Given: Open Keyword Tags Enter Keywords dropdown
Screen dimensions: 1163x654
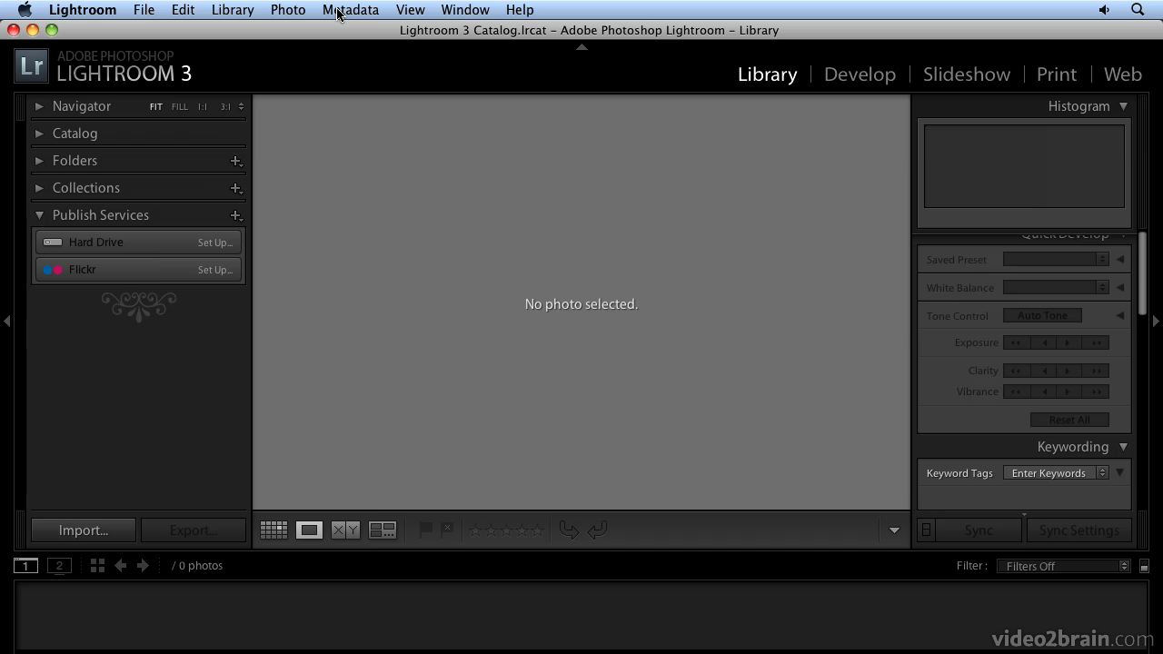Looking at the screenshot, I should click(x=1056, y=473).
